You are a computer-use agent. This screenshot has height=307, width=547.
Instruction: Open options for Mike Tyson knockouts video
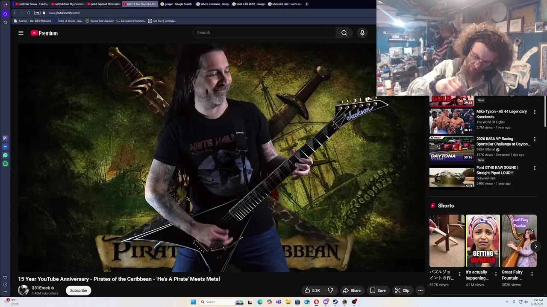coord(535,112)
